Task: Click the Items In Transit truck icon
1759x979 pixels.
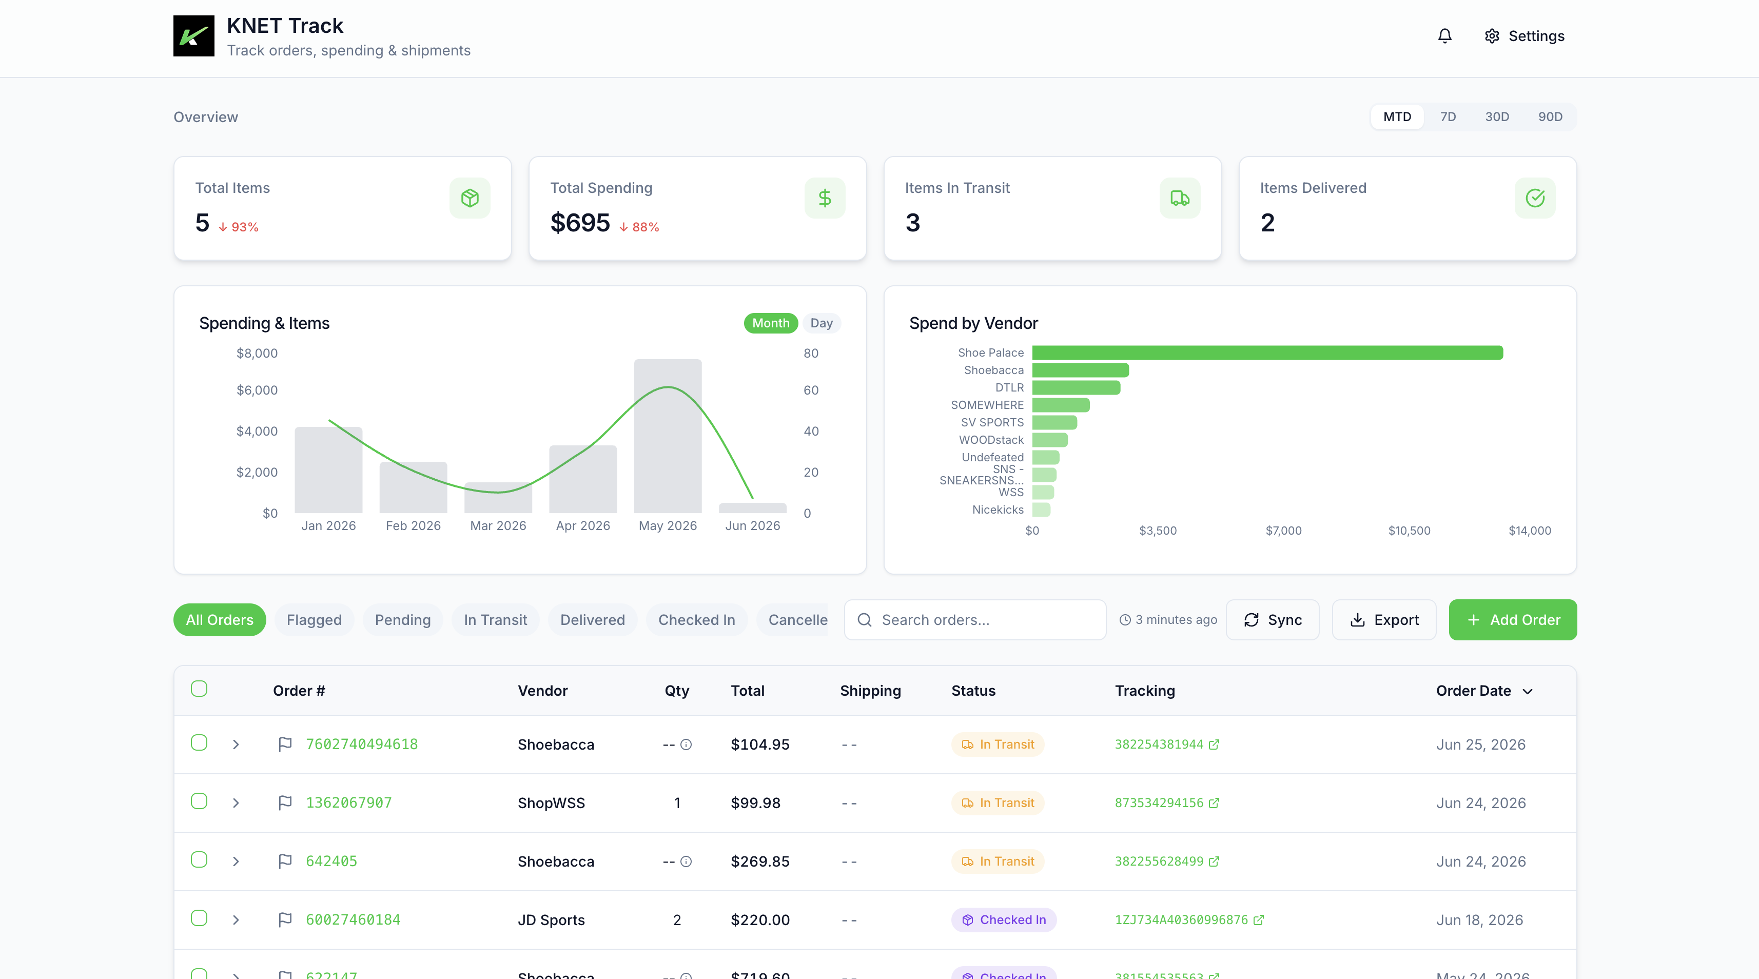Action: click(x=1180, y=198)
